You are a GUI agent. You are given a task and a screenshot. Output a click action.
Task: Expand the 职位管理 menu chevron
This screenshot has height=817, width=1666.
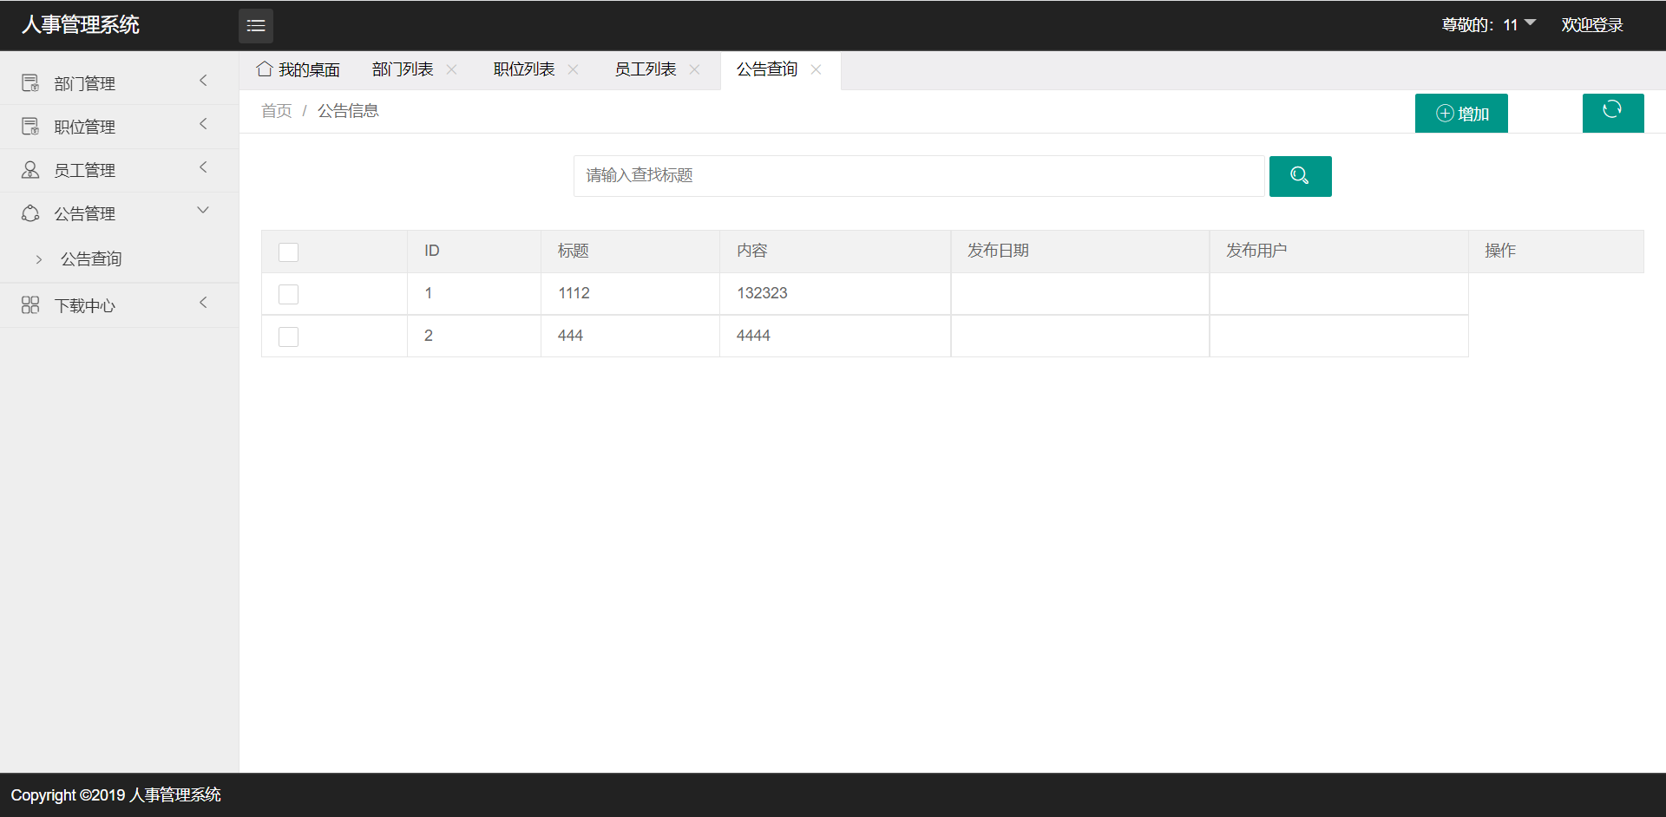[x=203, y=125]
